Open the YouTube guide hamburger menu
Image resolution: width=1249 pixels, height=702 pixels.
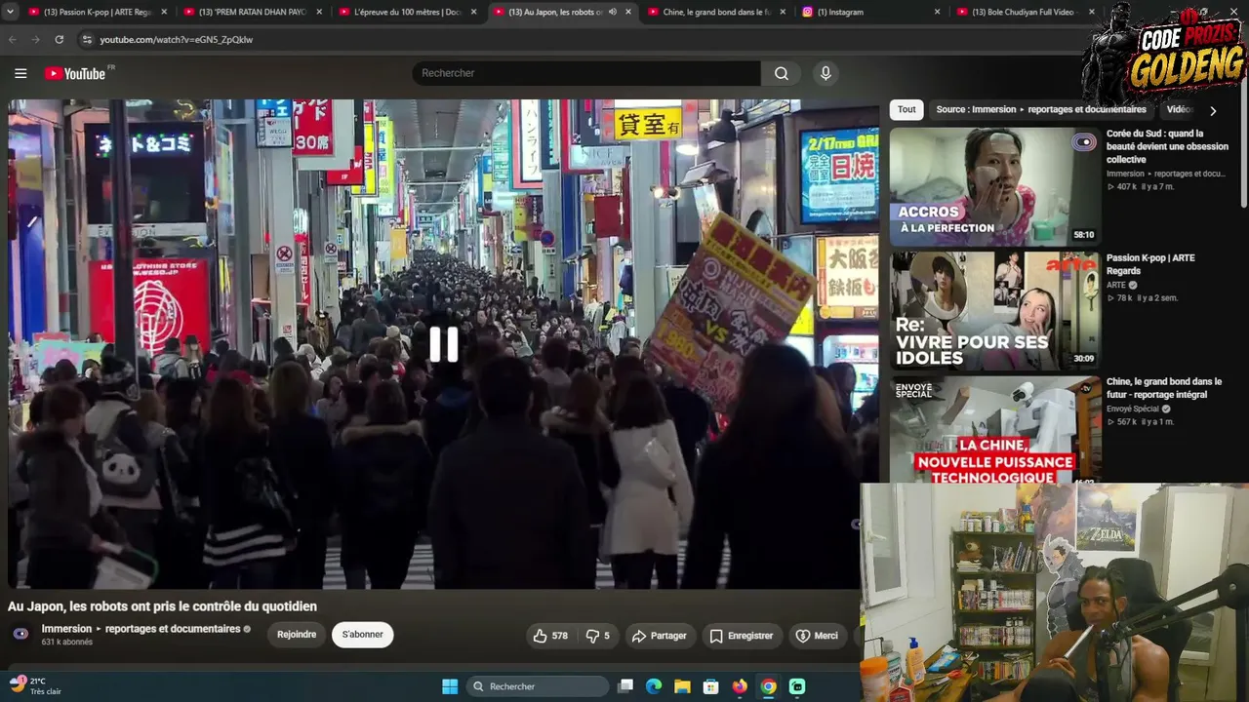[20, 73]
